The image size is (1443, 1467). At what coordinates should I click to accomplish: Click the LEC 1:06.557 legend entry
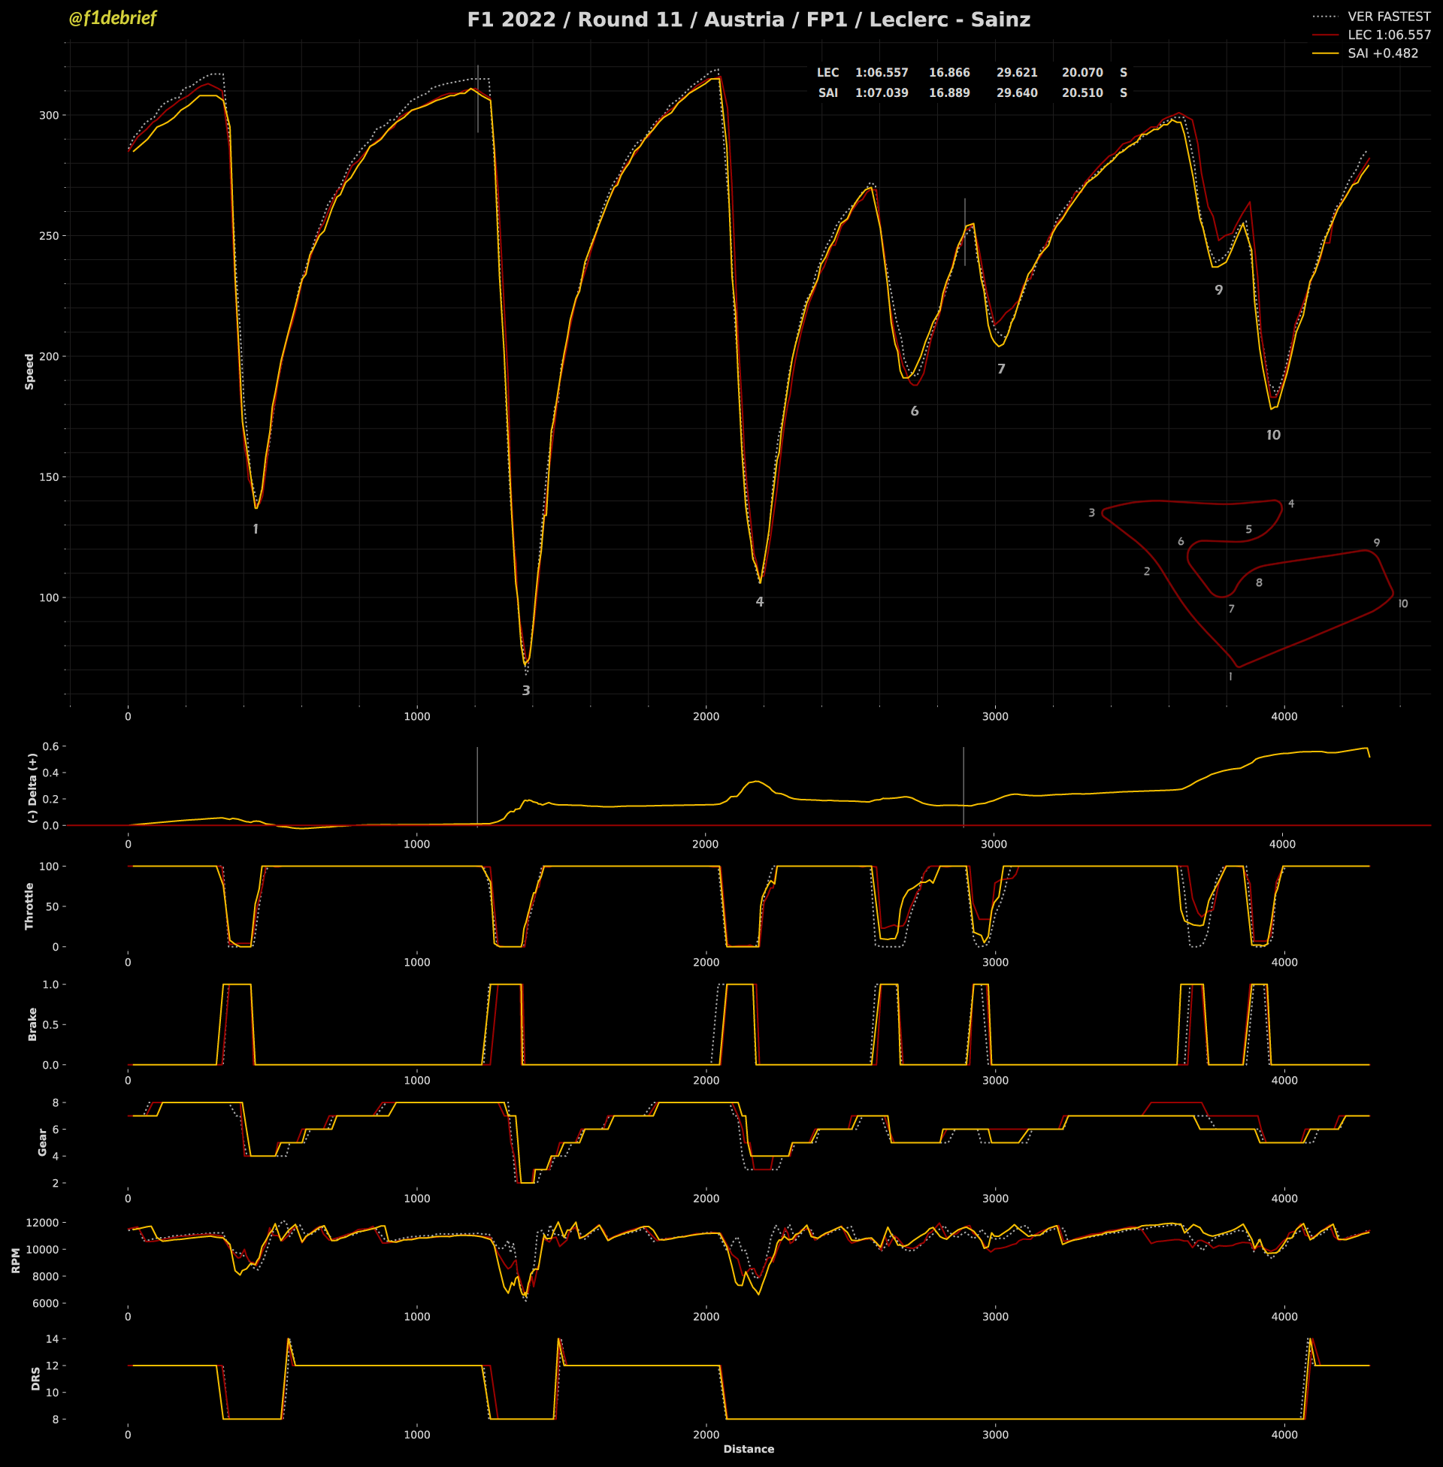[1388, 35]
